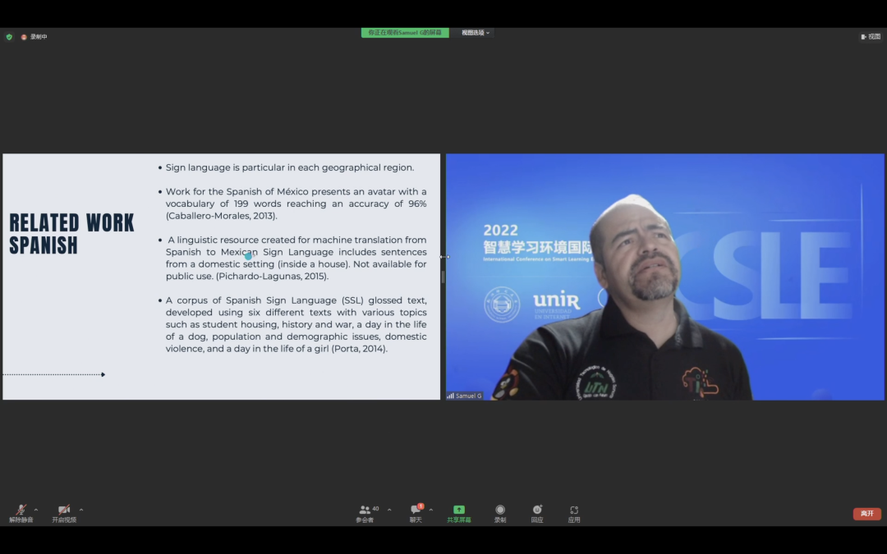
Task: Unmute the microphone in the meeting toolbar
Action: (x=21, y=511)
